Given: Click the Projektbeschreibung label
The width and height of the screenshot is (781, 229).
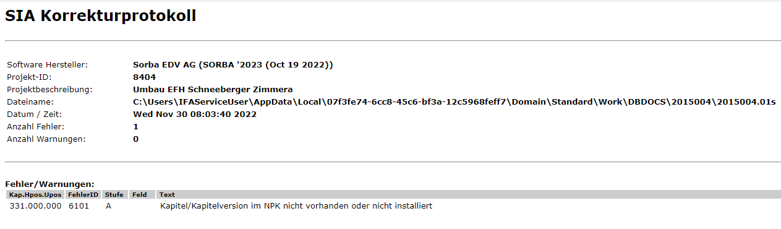Looking at the screenshot, I should click(x=49, y=89).
